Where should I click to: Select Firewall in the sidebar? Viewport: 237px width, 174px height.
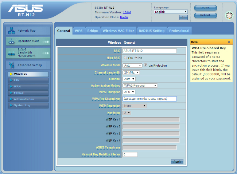coord(28,93)
